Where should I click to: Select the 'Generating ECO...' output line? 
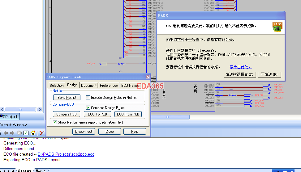[20, 143]
